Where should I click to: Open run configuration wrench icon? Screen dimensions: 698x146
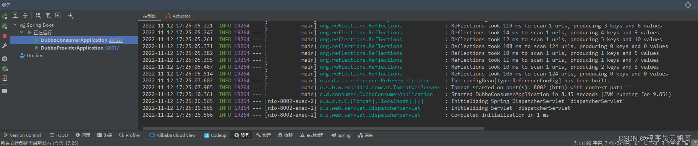[x=5, y=46]
